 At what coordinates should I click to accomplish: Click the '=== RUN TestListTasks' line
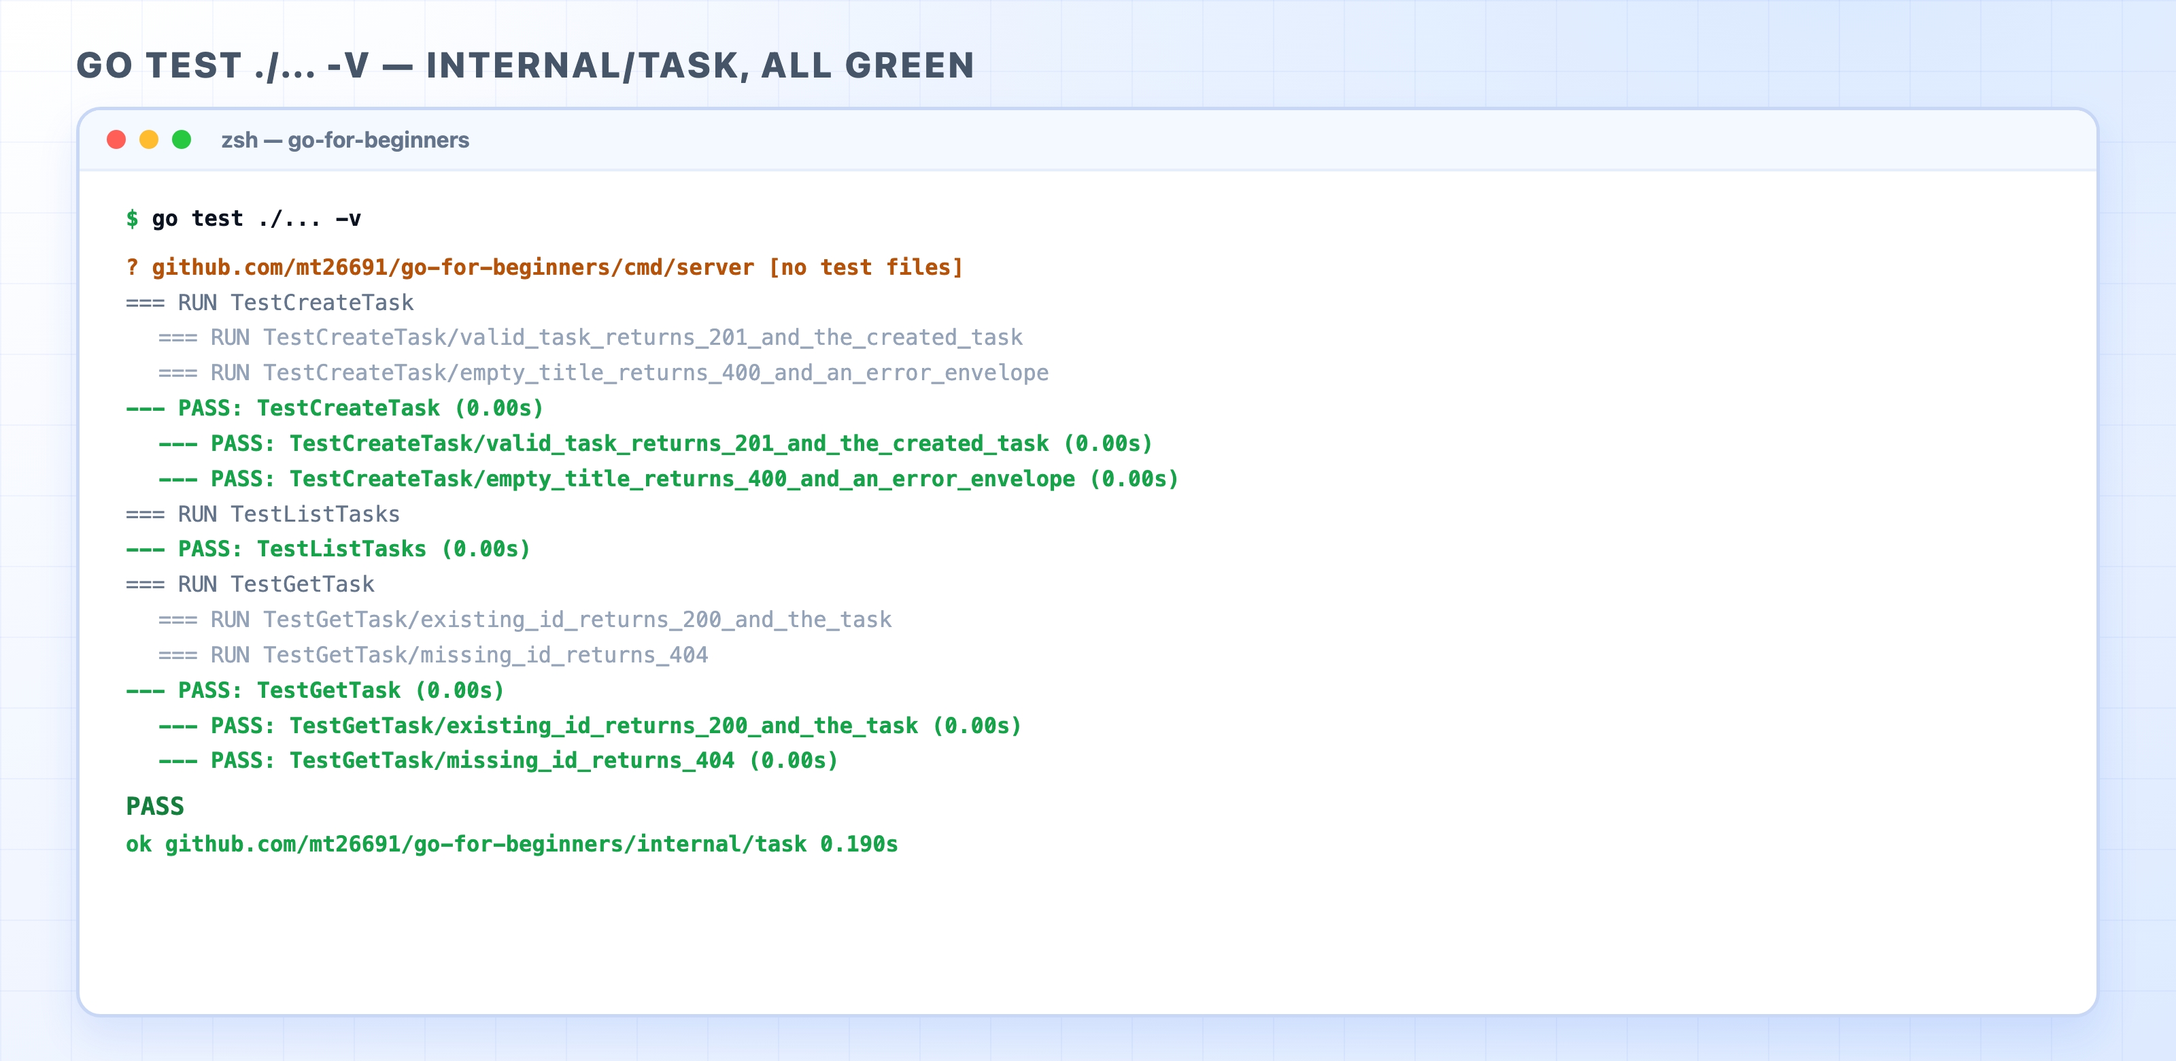pos(262,514)
